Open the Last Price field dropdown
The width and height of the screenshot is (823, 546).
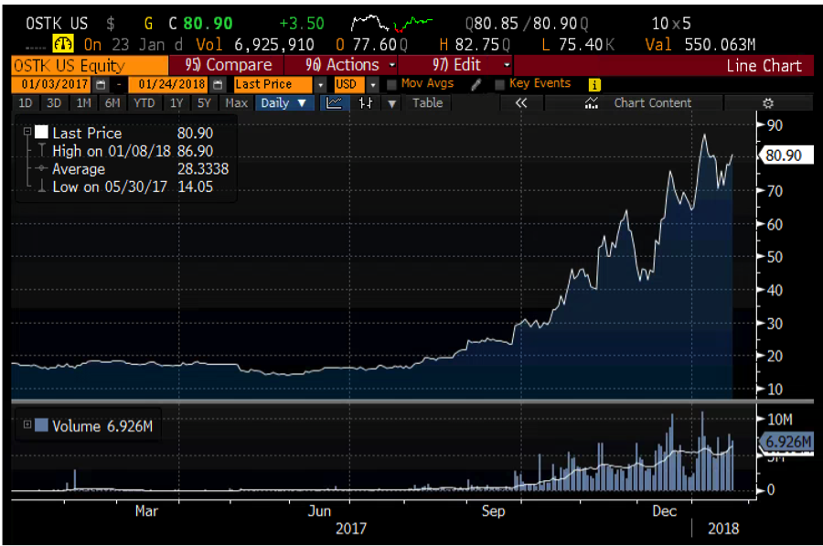(x=320, y=84)
